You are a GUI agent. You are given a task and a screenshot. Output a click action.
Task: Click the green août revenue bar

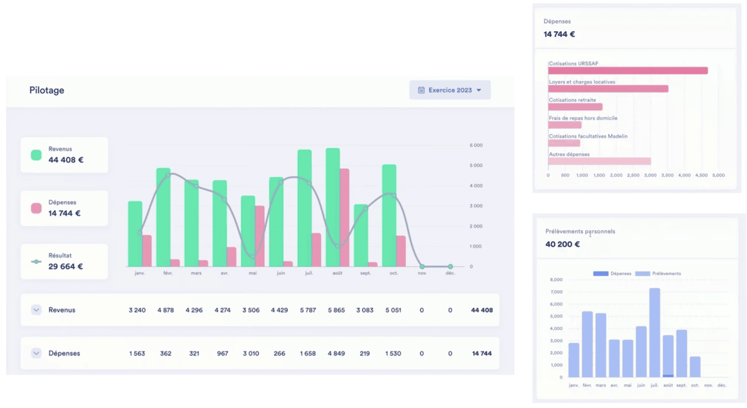(333, 207)
